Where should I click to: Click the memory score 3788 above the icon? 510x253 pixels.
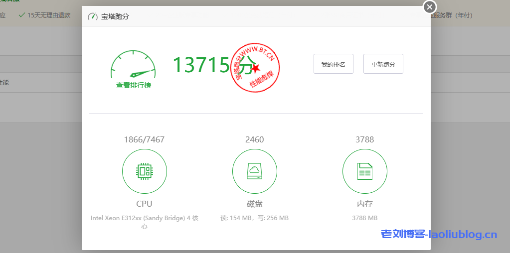point(364,139)
